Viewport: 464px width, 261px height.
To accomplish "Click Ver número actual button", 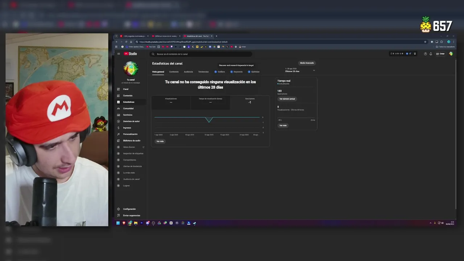I will pyautogui.click(x=287, y=99).
